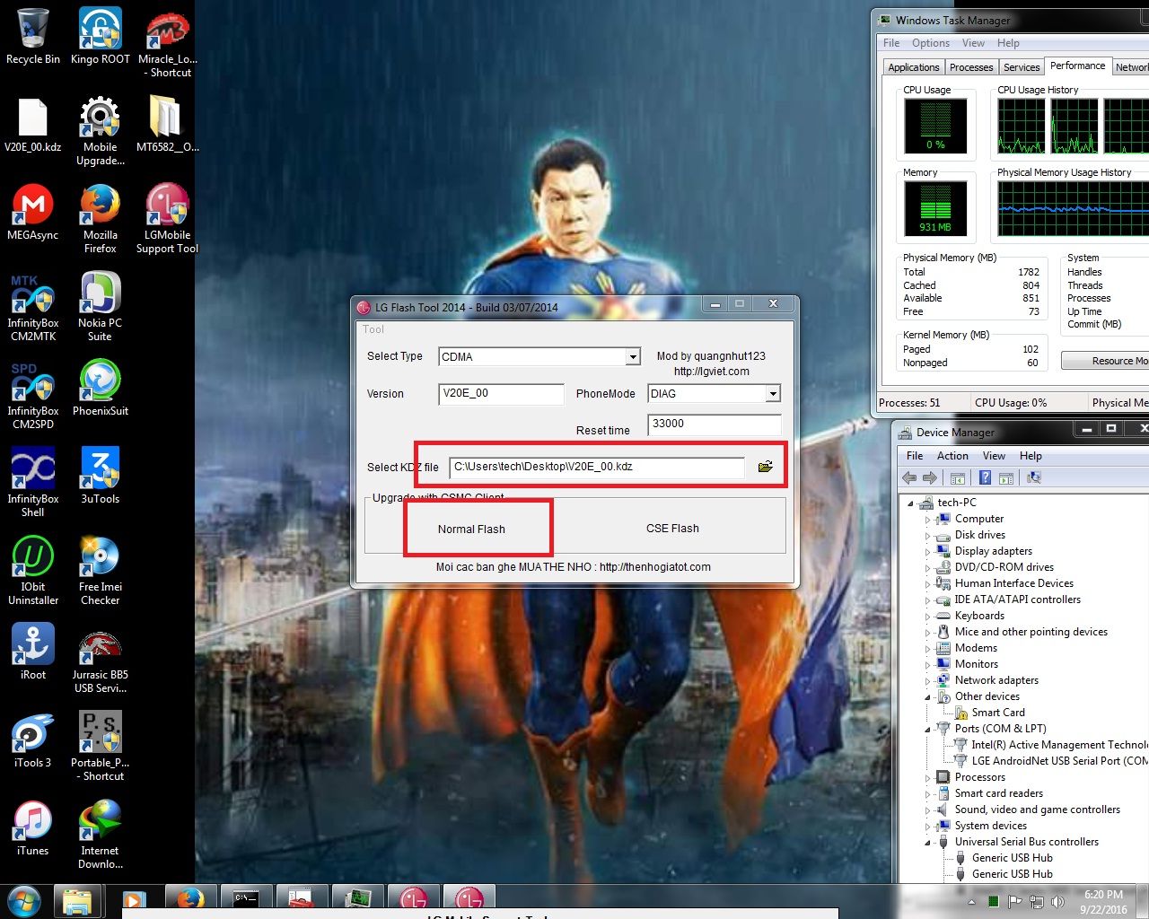Click the CSE Flash button
1149x919 pixels.
(x=672, y=529)
